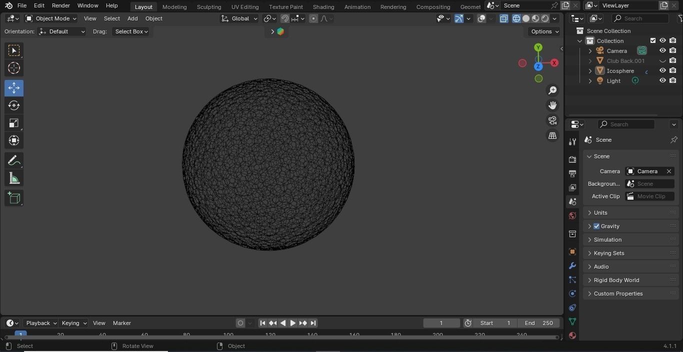Open the Particles properties tab
The image size is (683, 352).
point(572,280)
